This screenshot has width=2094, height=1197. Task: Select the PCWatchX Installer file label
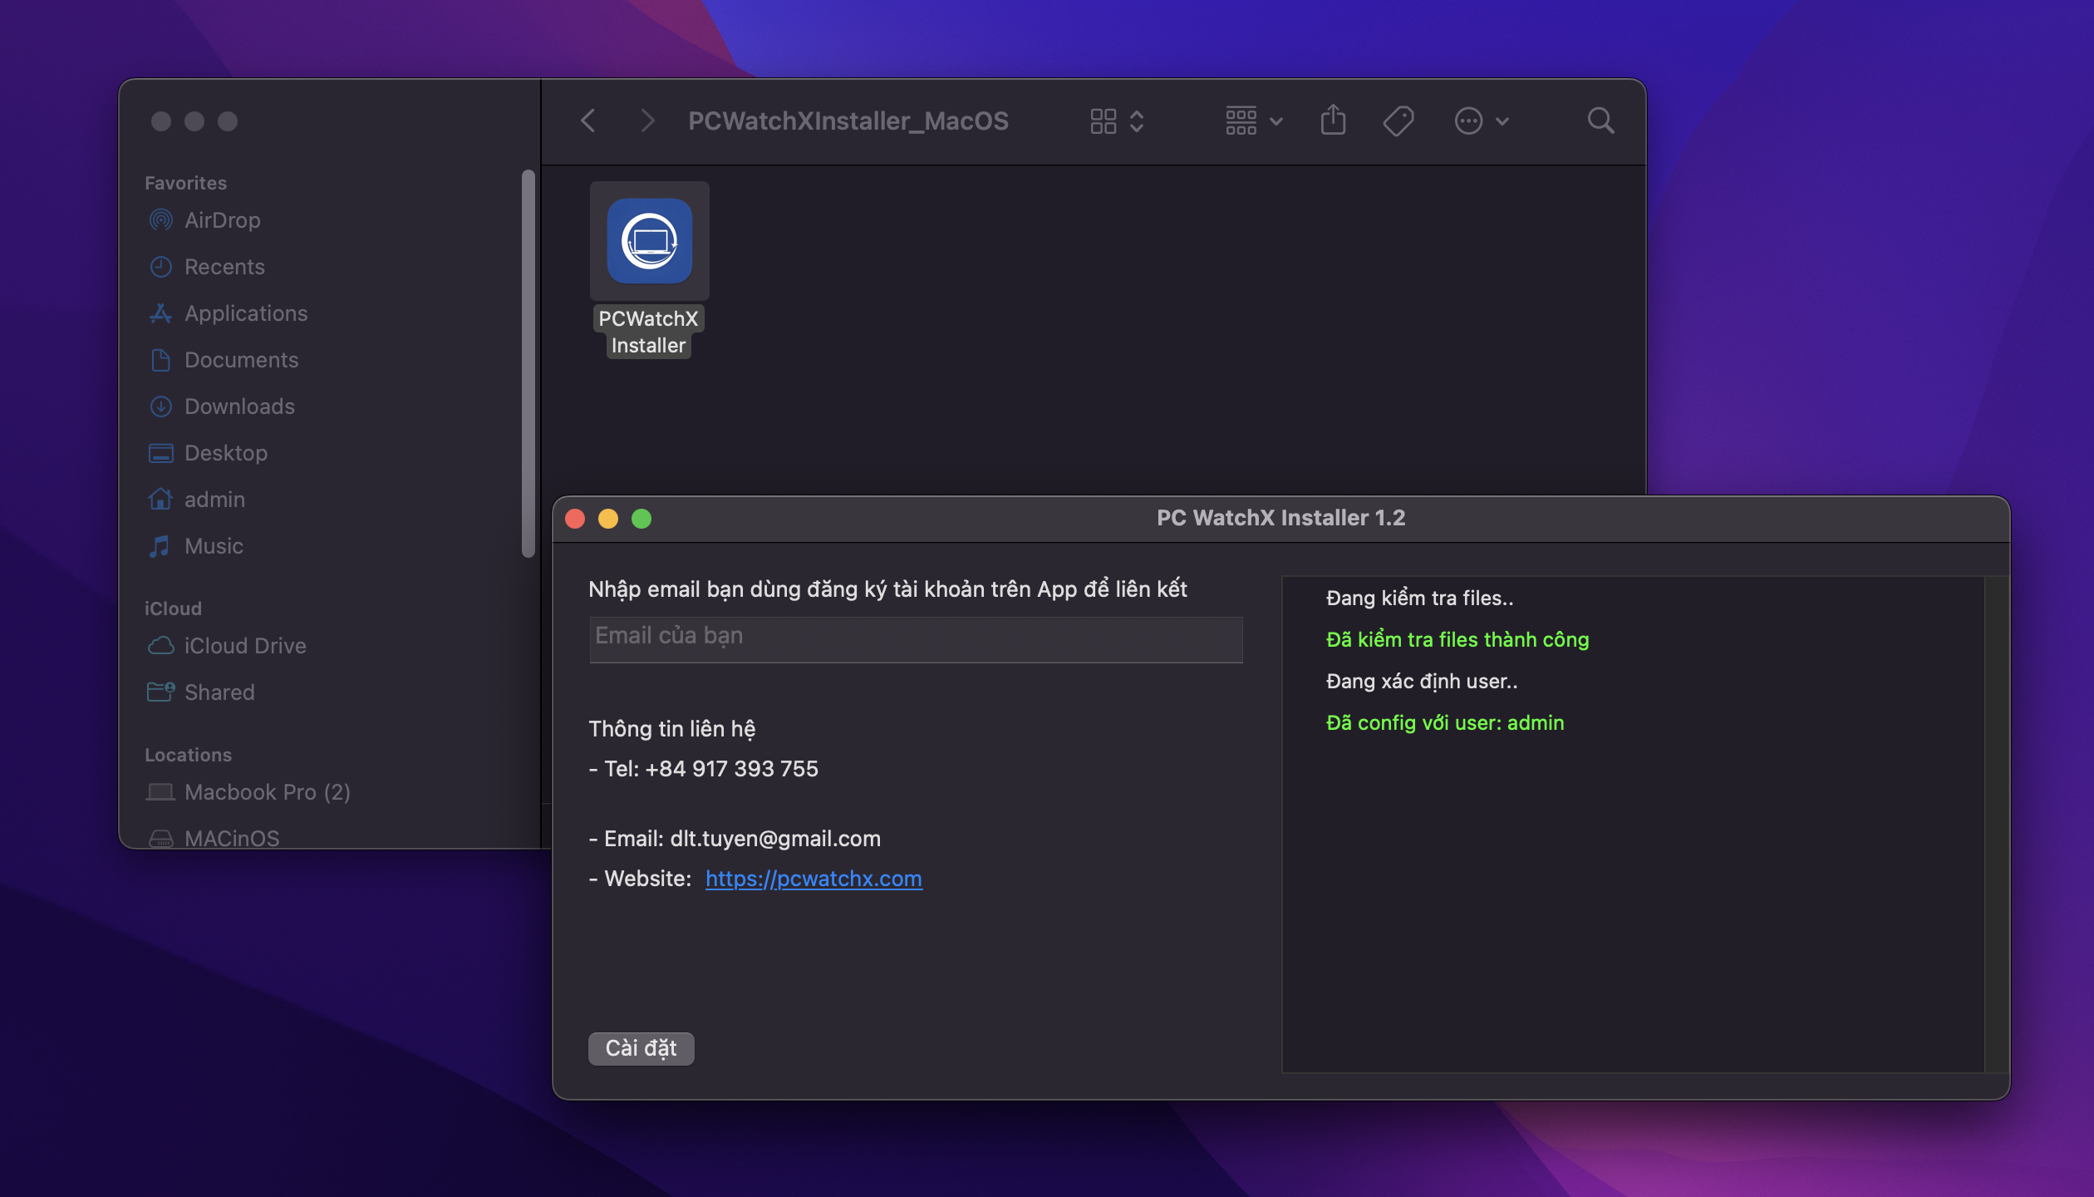point(649,332)
